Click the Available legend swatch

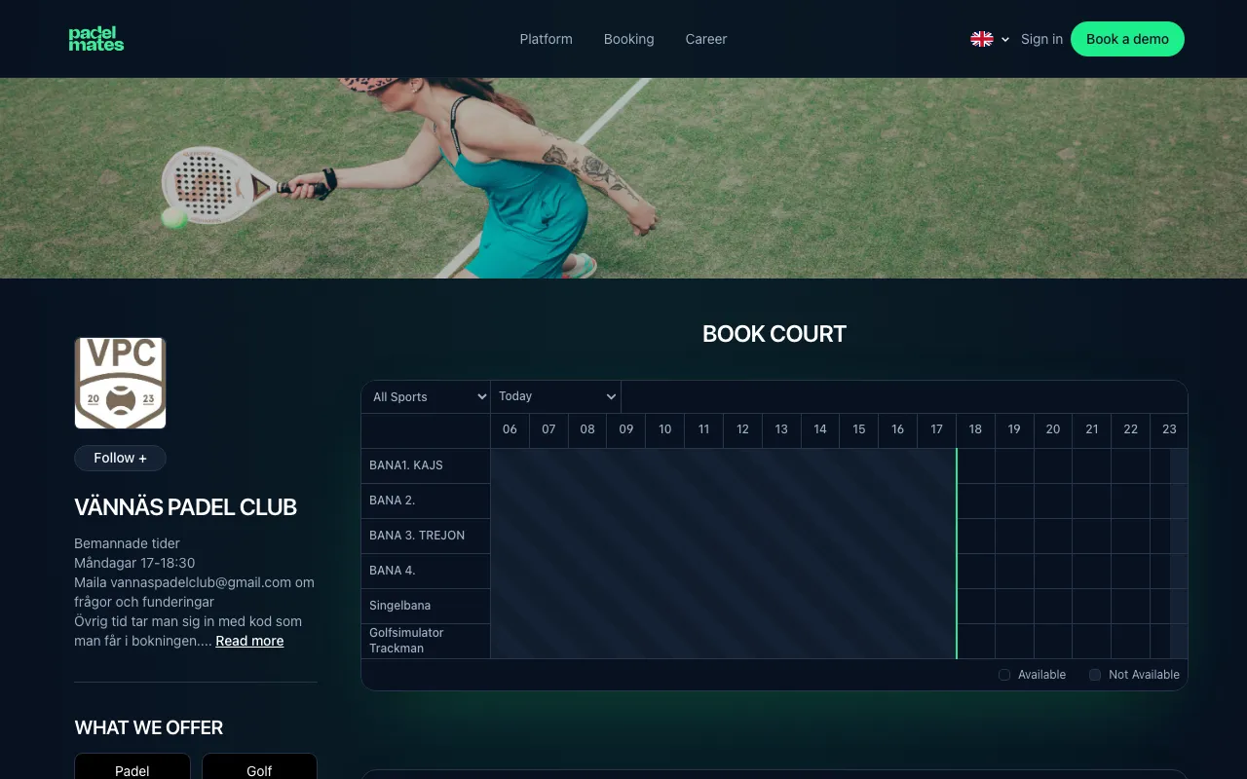pos(1004,675)
